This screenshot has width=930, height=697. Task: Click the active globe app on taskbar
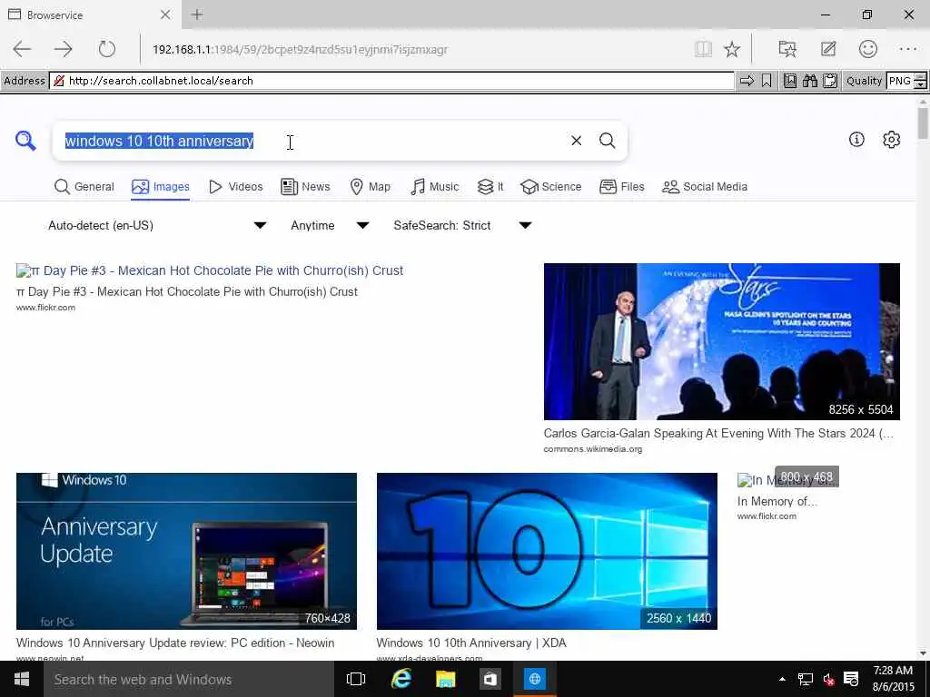pos(534,679)
